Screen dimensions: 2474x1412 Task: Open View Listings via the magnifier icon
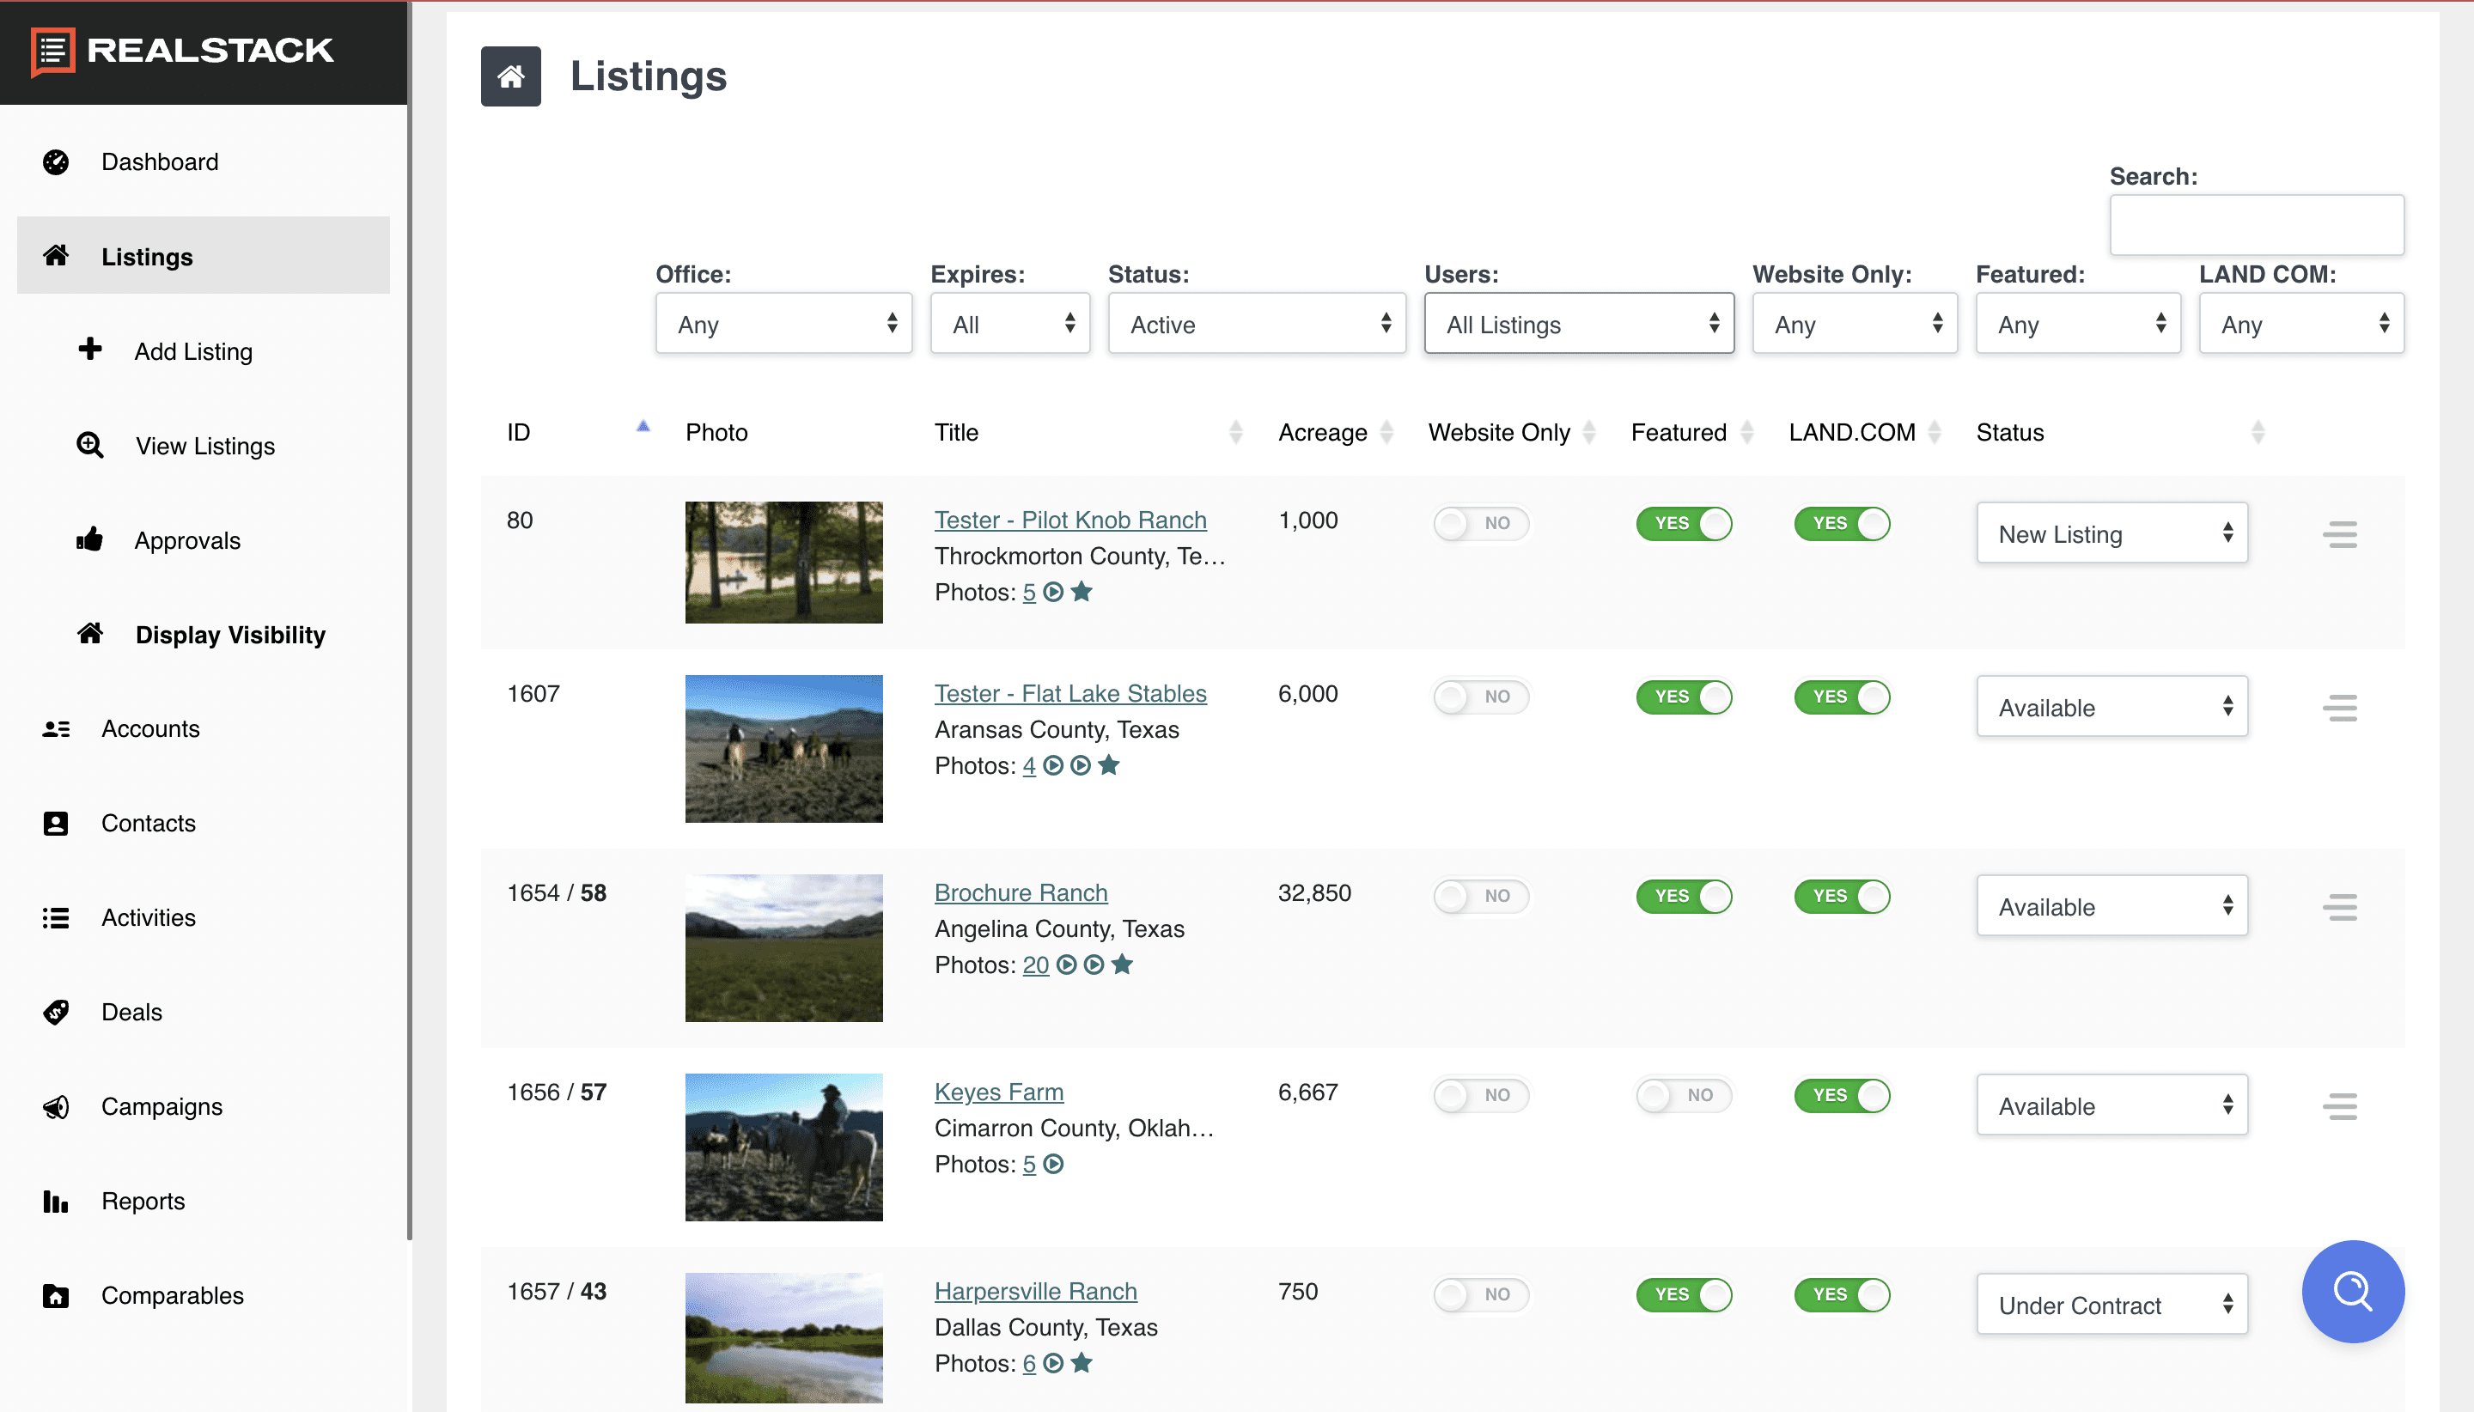(x=89, y=445)
